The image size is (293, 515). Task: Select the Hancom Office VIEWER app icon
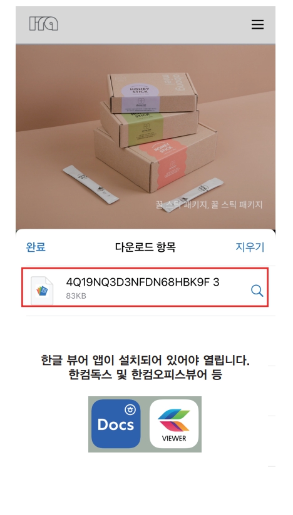174,424
